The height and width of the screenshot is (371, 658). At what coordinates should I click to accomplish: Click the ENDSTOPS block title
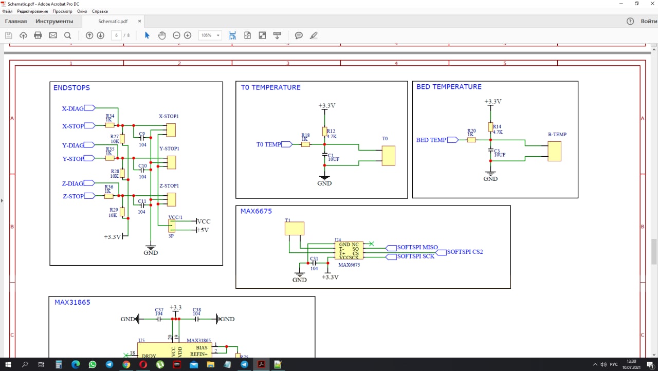point(71,88)
